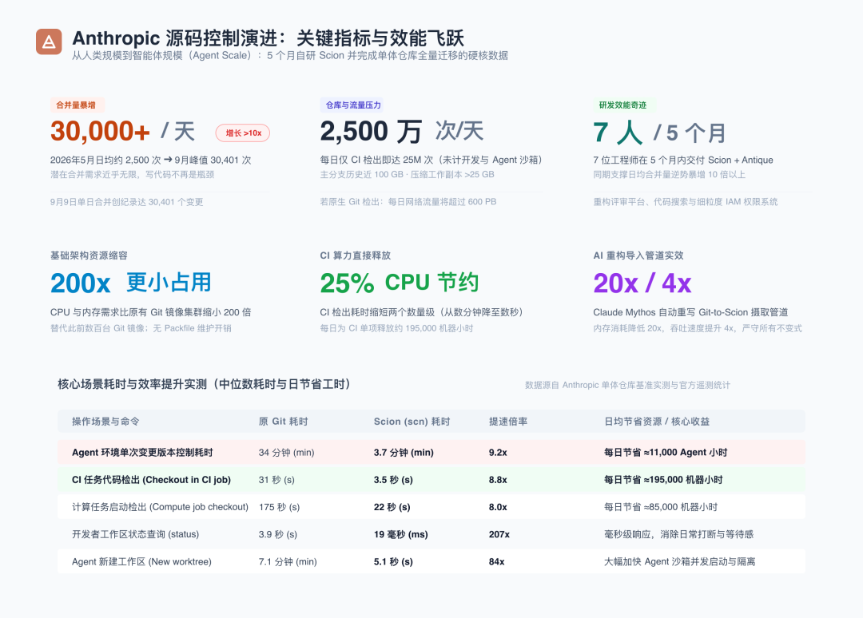Click '2026年5月日均约 2,500 次' line
The image size is (863, 618).
tap(150, 160)
